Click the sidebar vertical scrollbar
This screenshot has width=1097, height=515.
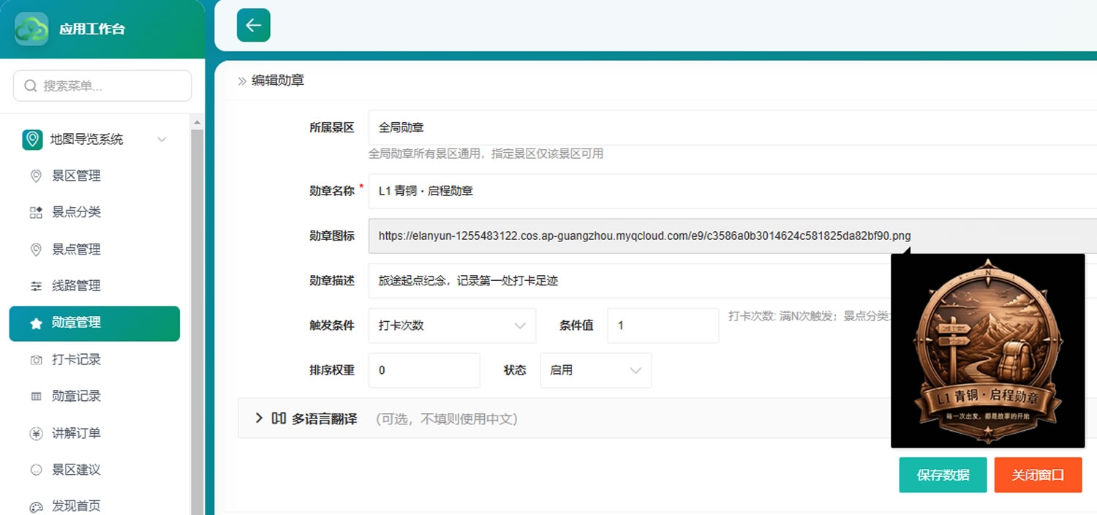tap(197, 315)
